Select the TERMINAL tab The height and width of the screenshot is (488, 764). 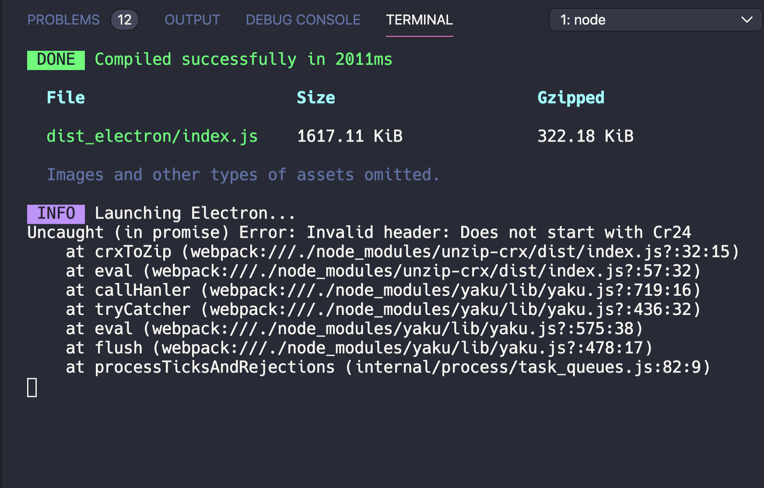[x=419, y=20]
